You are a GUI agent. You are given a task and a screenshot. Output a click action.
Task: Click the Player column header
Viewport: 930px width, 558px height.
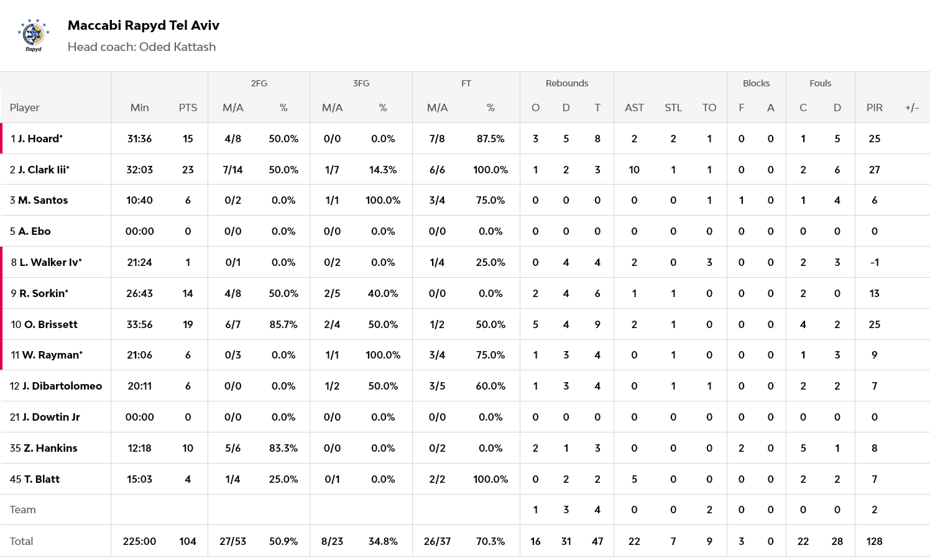pos(25,107)
